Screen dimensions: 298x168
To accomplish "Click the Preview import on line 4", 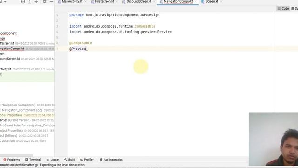I will [121, 32].
